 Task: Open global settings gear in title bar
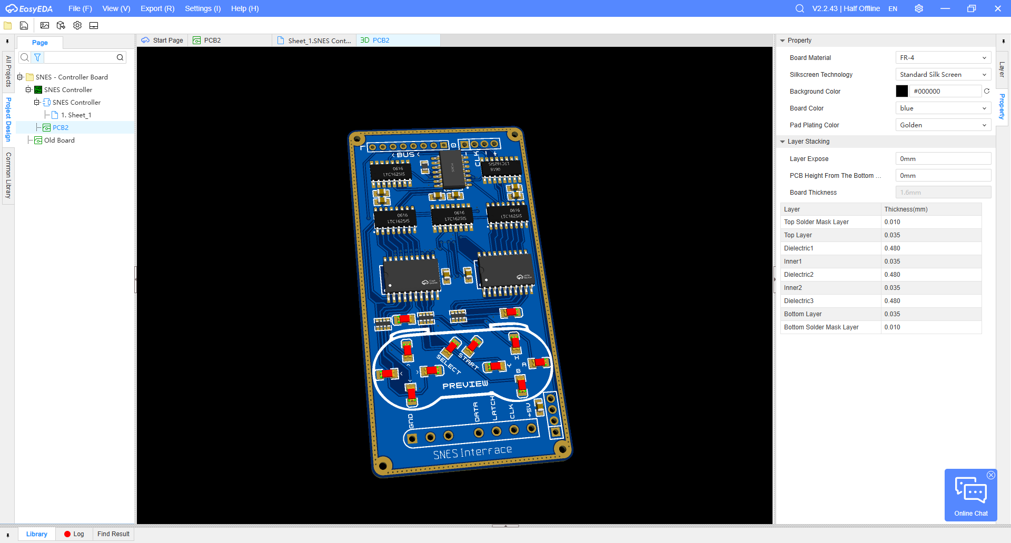[919, 8]
